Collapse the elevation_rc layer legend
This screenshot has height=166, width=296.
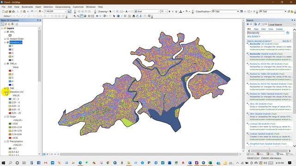click(x=5, y=42)
